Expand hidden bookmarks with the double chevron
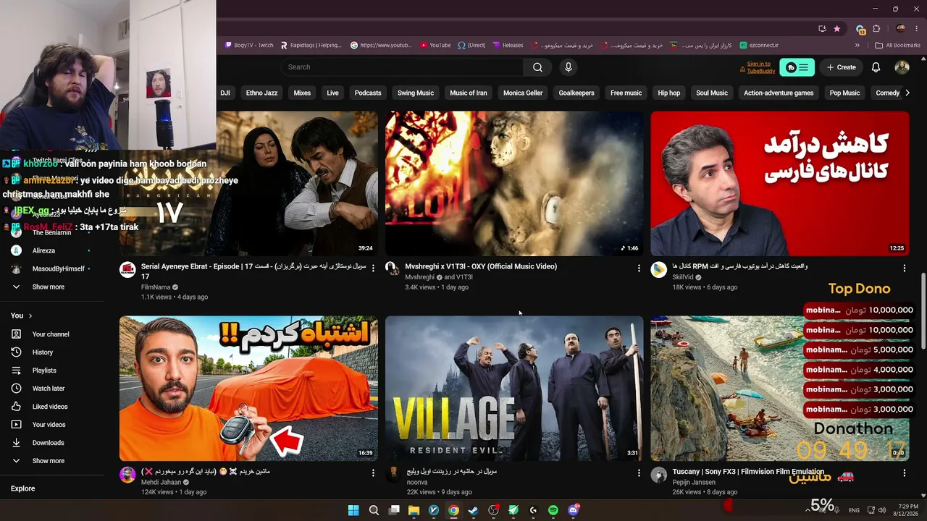The height and width of the screenshot is (521, 927). click(x=857, y=45)
